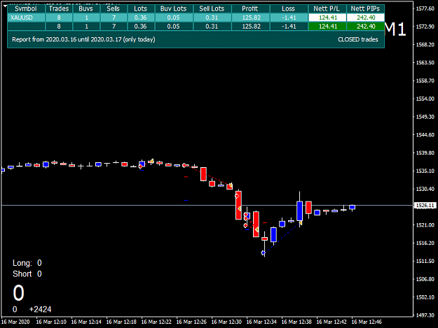Click the Profit column header
The width and height of the screenshot is (438, 328).
pyautogui.click(x=250, y=8)
